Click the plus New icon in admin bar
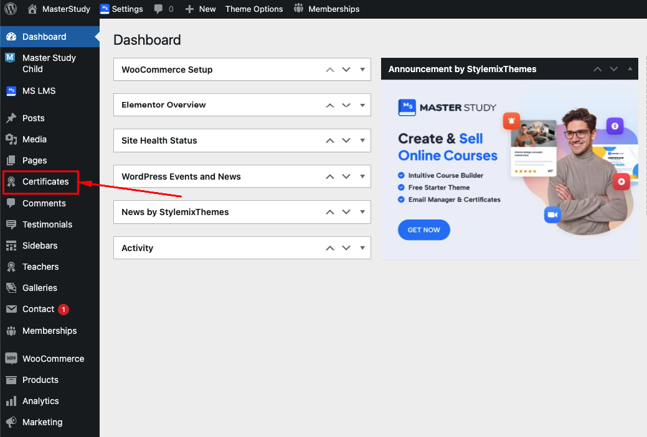The image size is (647, 437). click(189, 9)
